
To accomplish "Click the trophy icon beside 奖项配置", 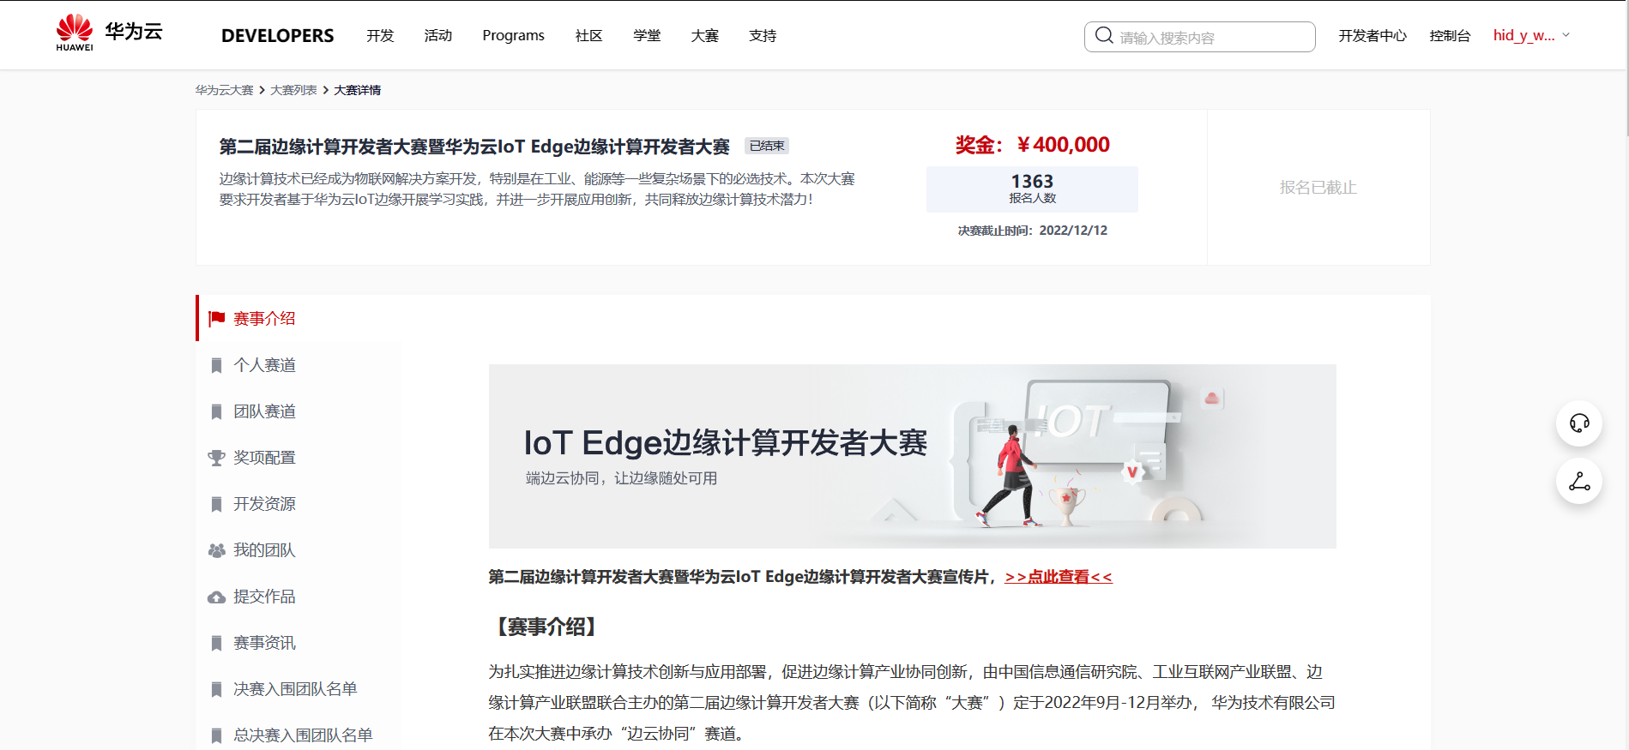I will 217,458.
